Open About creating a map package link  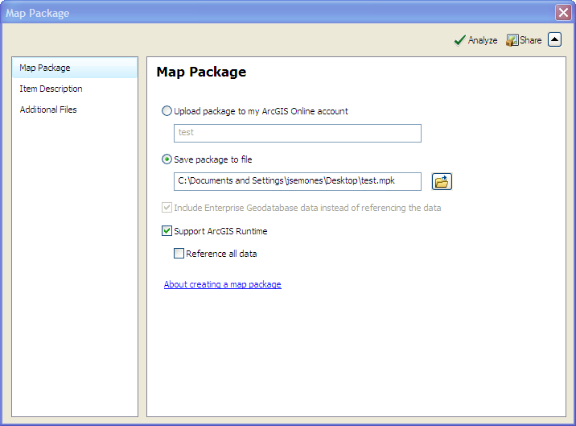(x=223, y=284)
